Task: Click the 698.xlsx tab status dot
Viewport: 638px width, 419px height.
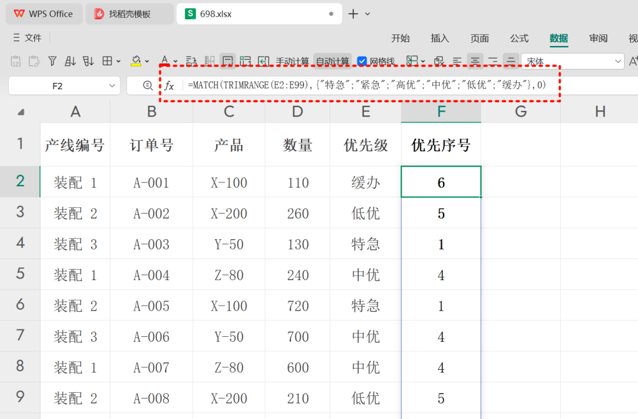Action: 331,14
